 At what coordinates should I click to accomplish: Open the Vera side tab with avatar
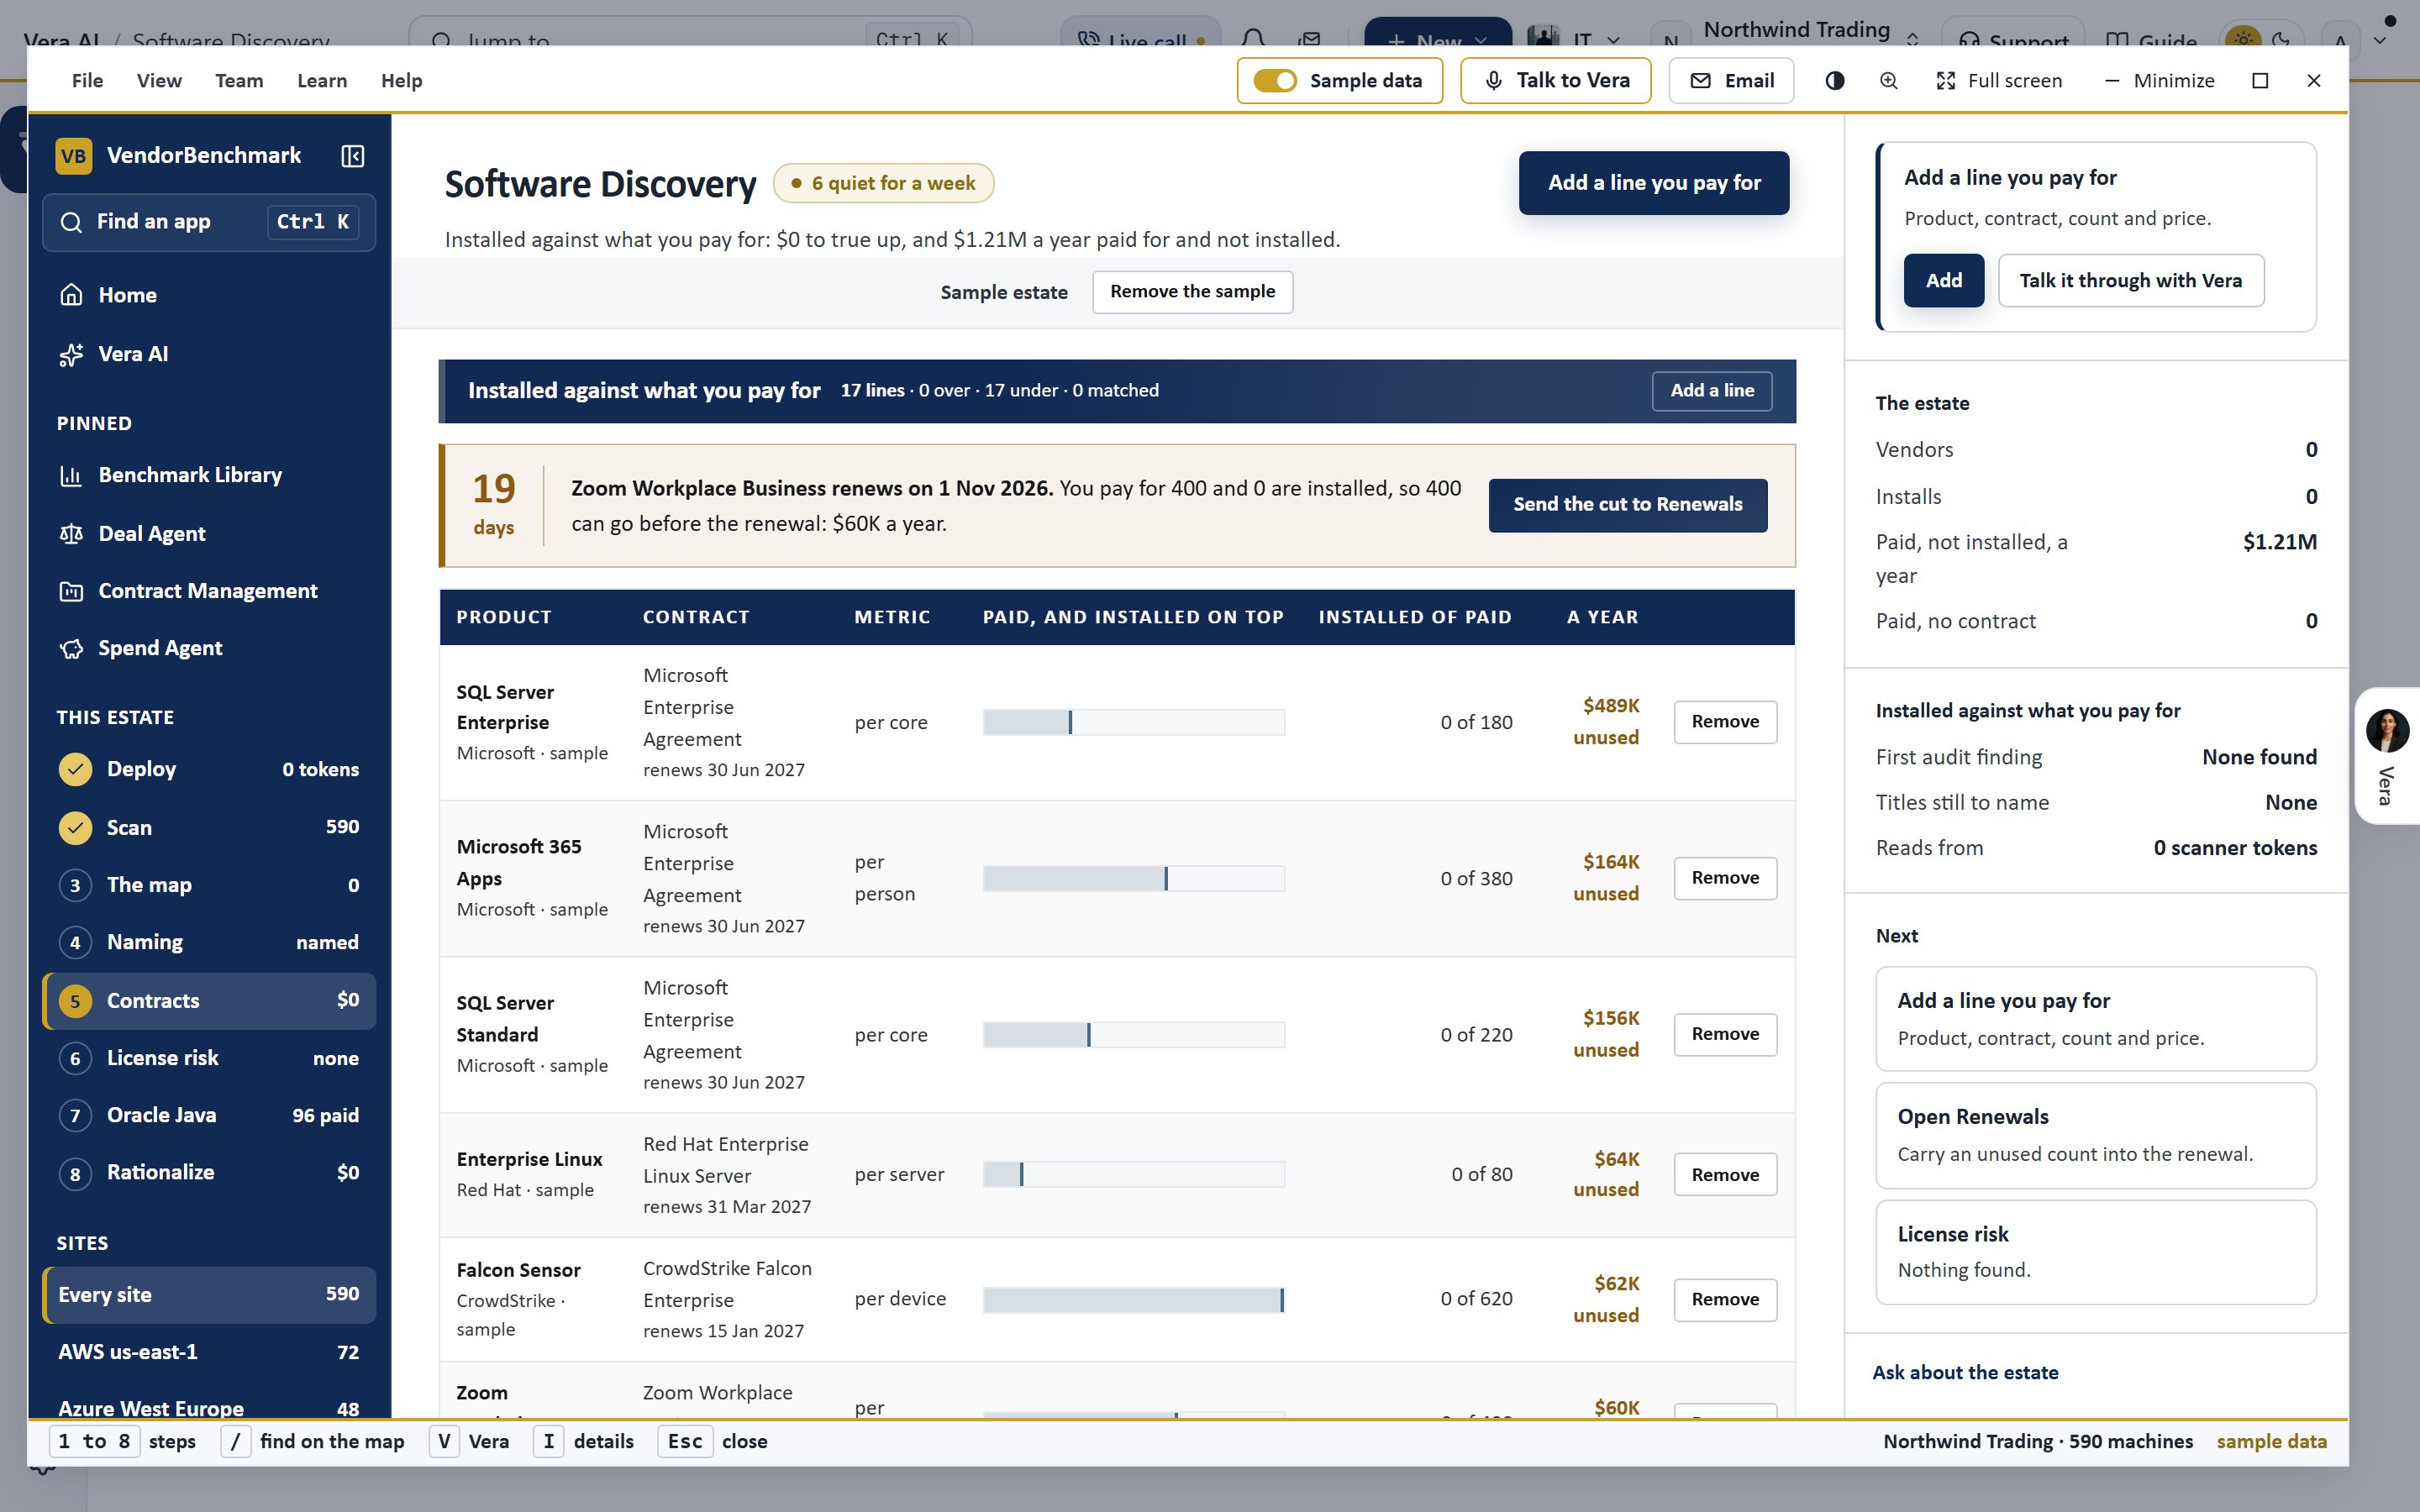click(2387, 756)
